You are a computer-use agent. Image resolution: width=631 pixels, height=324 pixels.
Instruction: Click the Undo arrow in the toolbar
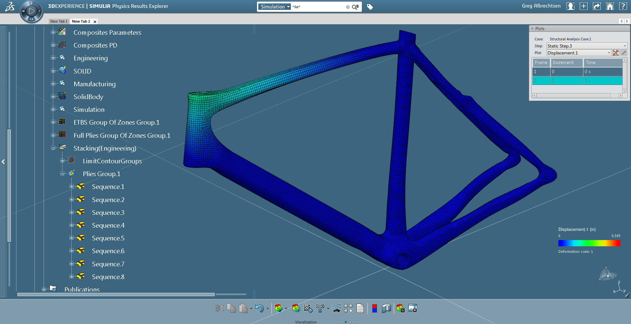259,308
